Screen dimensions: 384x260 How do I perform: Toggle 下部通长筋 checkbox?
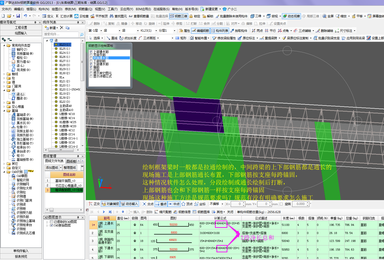pyautogui.click(x=91, y=64)
